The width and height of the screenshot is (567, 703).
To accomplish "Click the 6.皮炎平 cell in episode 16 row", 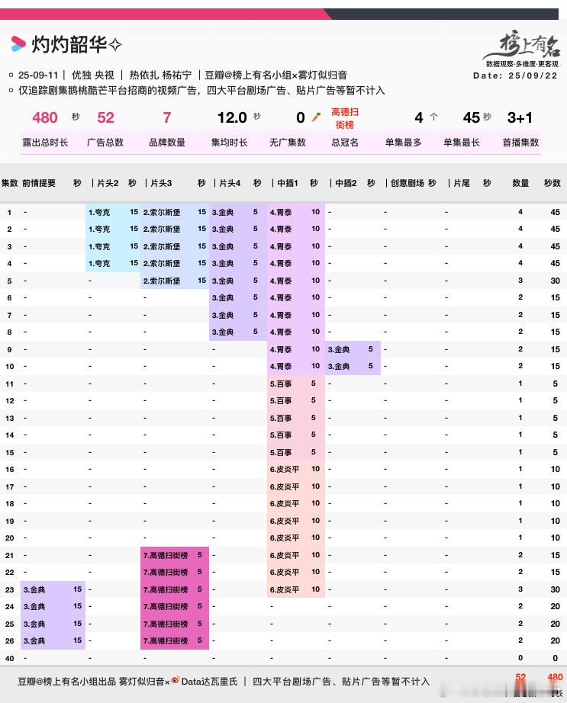I will [x=285, y=470].
